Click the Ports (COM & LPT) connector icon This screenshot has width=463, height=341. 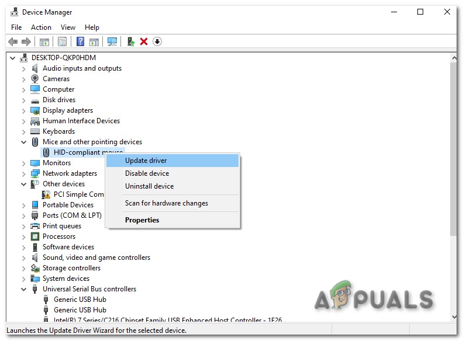pyautogui.click(x=35, y=215)
